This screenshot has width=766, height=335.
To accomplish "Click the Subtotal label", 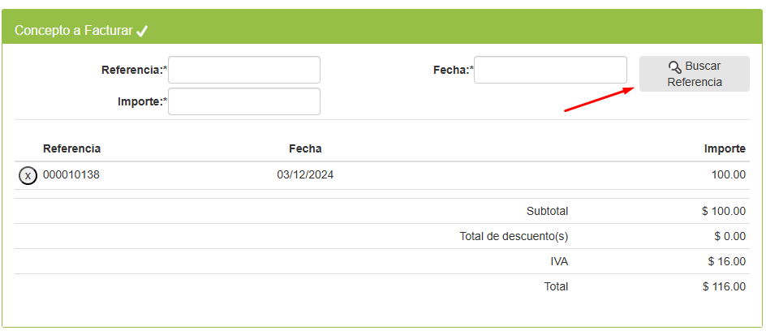I will (x=547, y=211).
